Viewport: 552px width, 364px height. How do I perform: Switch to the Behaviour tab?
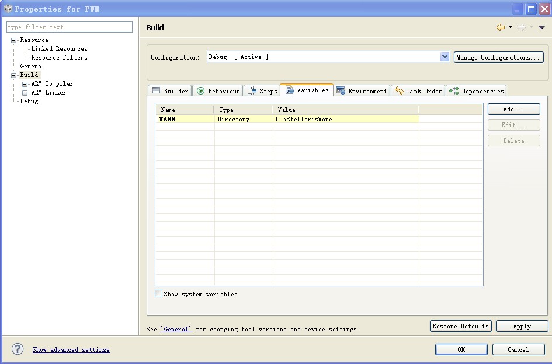pyautogui.click(x=218, y=91)
